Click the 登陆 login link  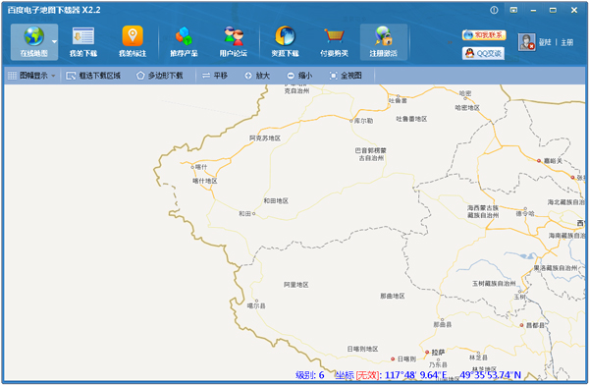click(545, 42)
